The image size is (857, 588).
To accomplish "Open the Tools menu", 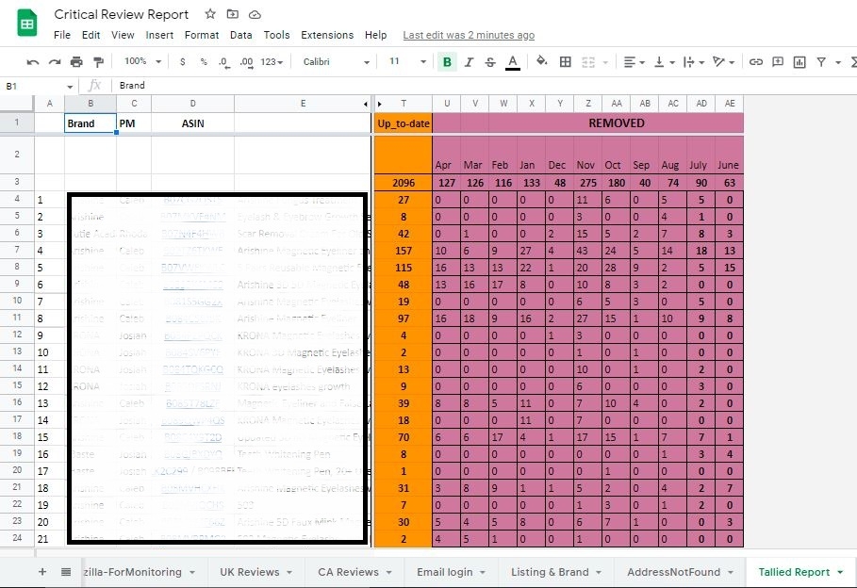I will (x=276, y=35).
